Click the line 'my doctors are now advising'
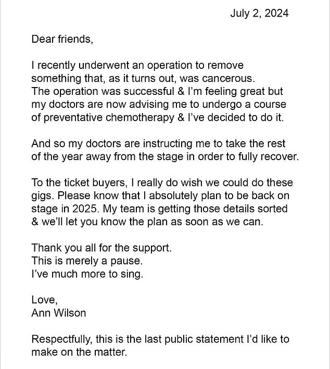Screen dimensions: 330x369 click(x=159, y=104)
